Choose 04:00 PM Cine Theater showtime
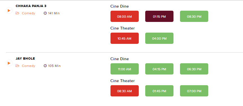The image size is (243, 106). pyautogui.click(x=159, y=38)
